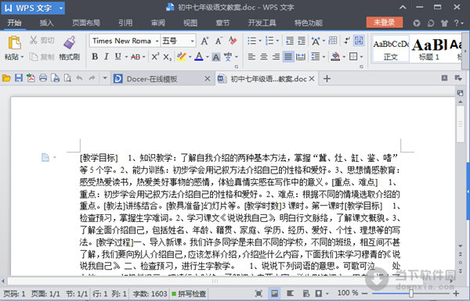Click the highlight color marker

point(182,56)
